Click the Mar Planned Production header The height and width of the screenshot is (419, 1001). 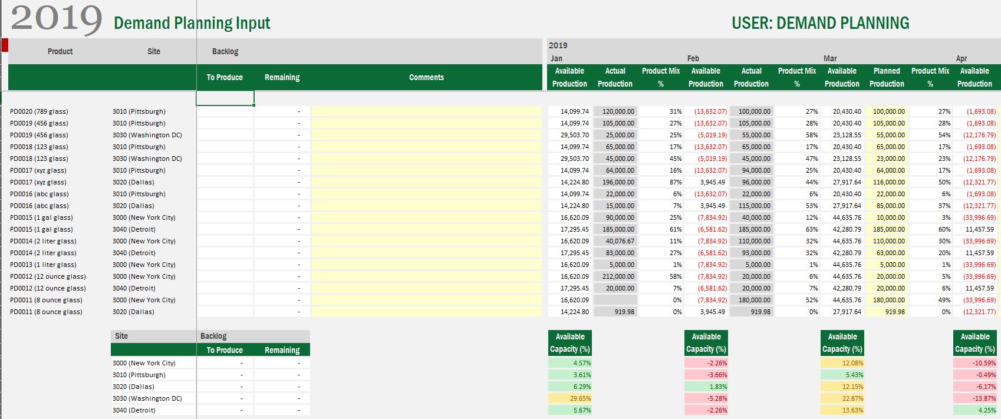click(887, 77)
